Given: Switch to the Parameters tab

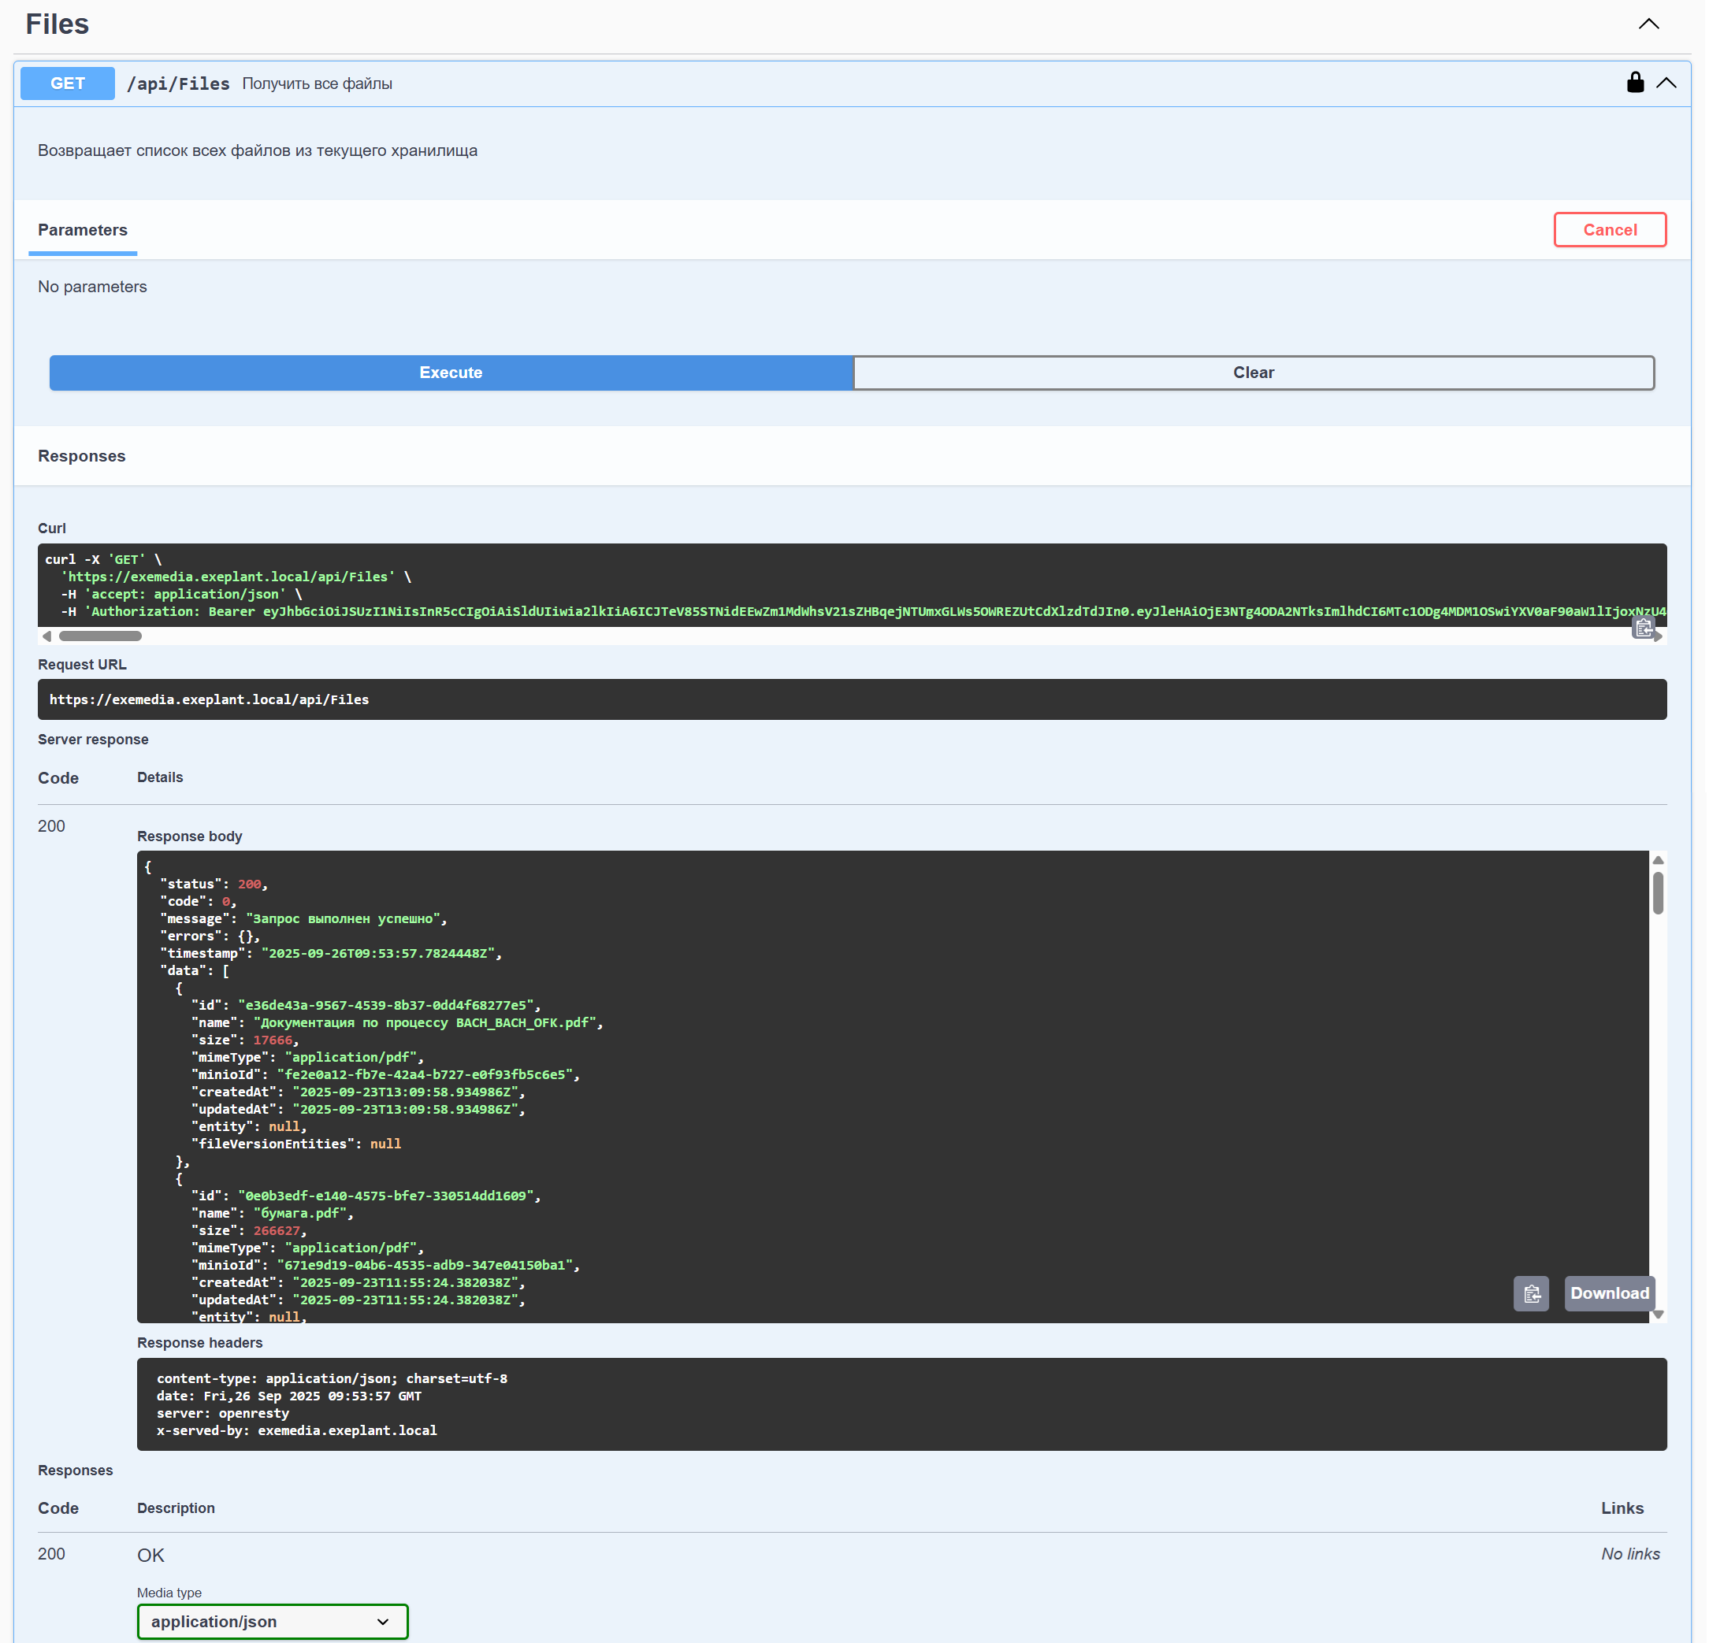Looking at the screenshot, I should 83,230.
